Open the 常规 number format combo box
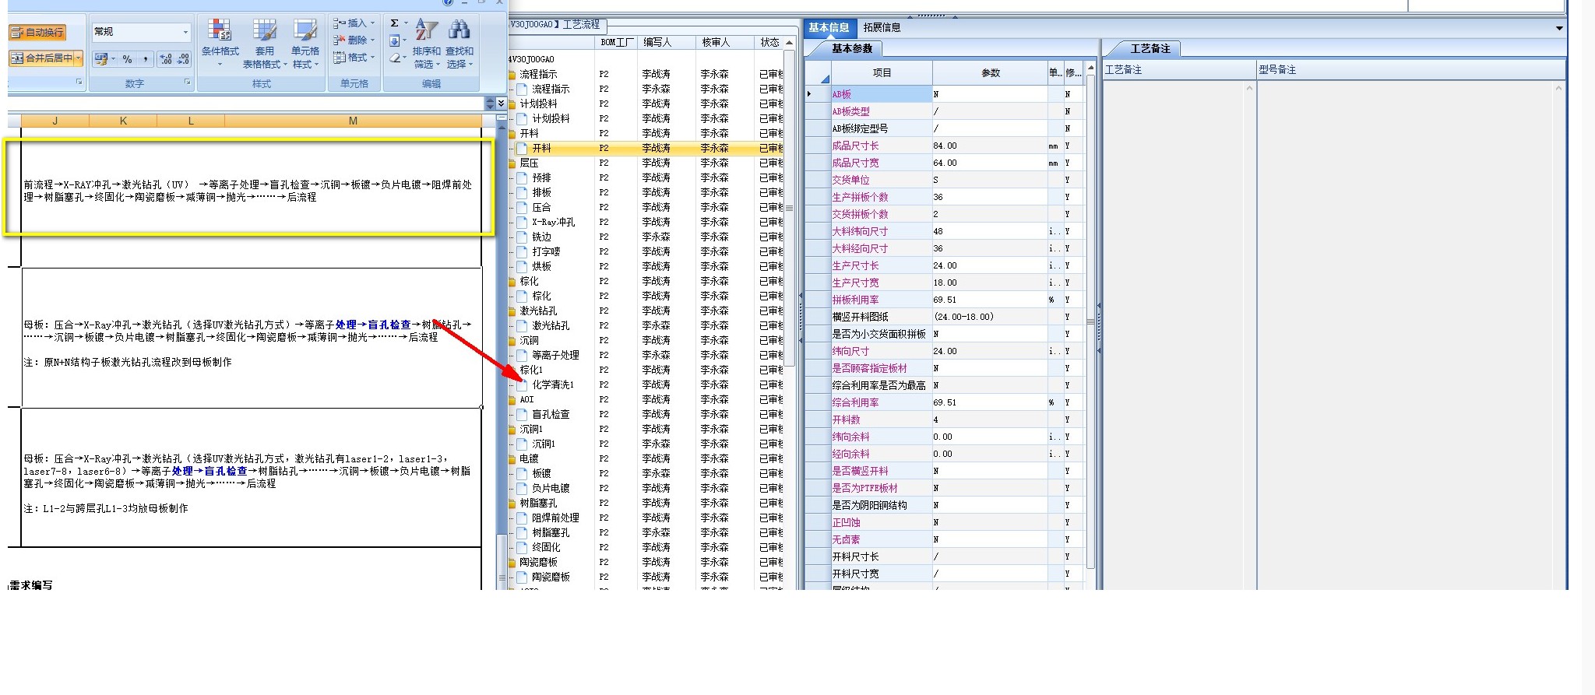Image resolution: width=1595 pixels, height=695 pixels. (141, 32)
